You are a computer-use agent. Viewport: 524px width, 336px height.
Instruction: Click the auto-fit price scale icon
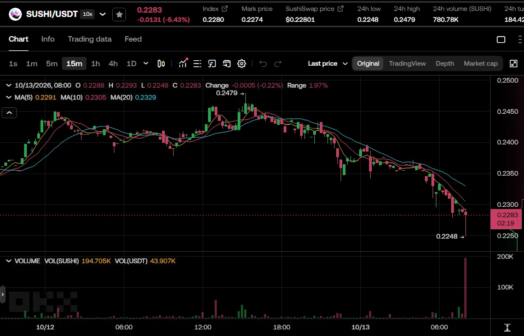(x=507, y=327)
